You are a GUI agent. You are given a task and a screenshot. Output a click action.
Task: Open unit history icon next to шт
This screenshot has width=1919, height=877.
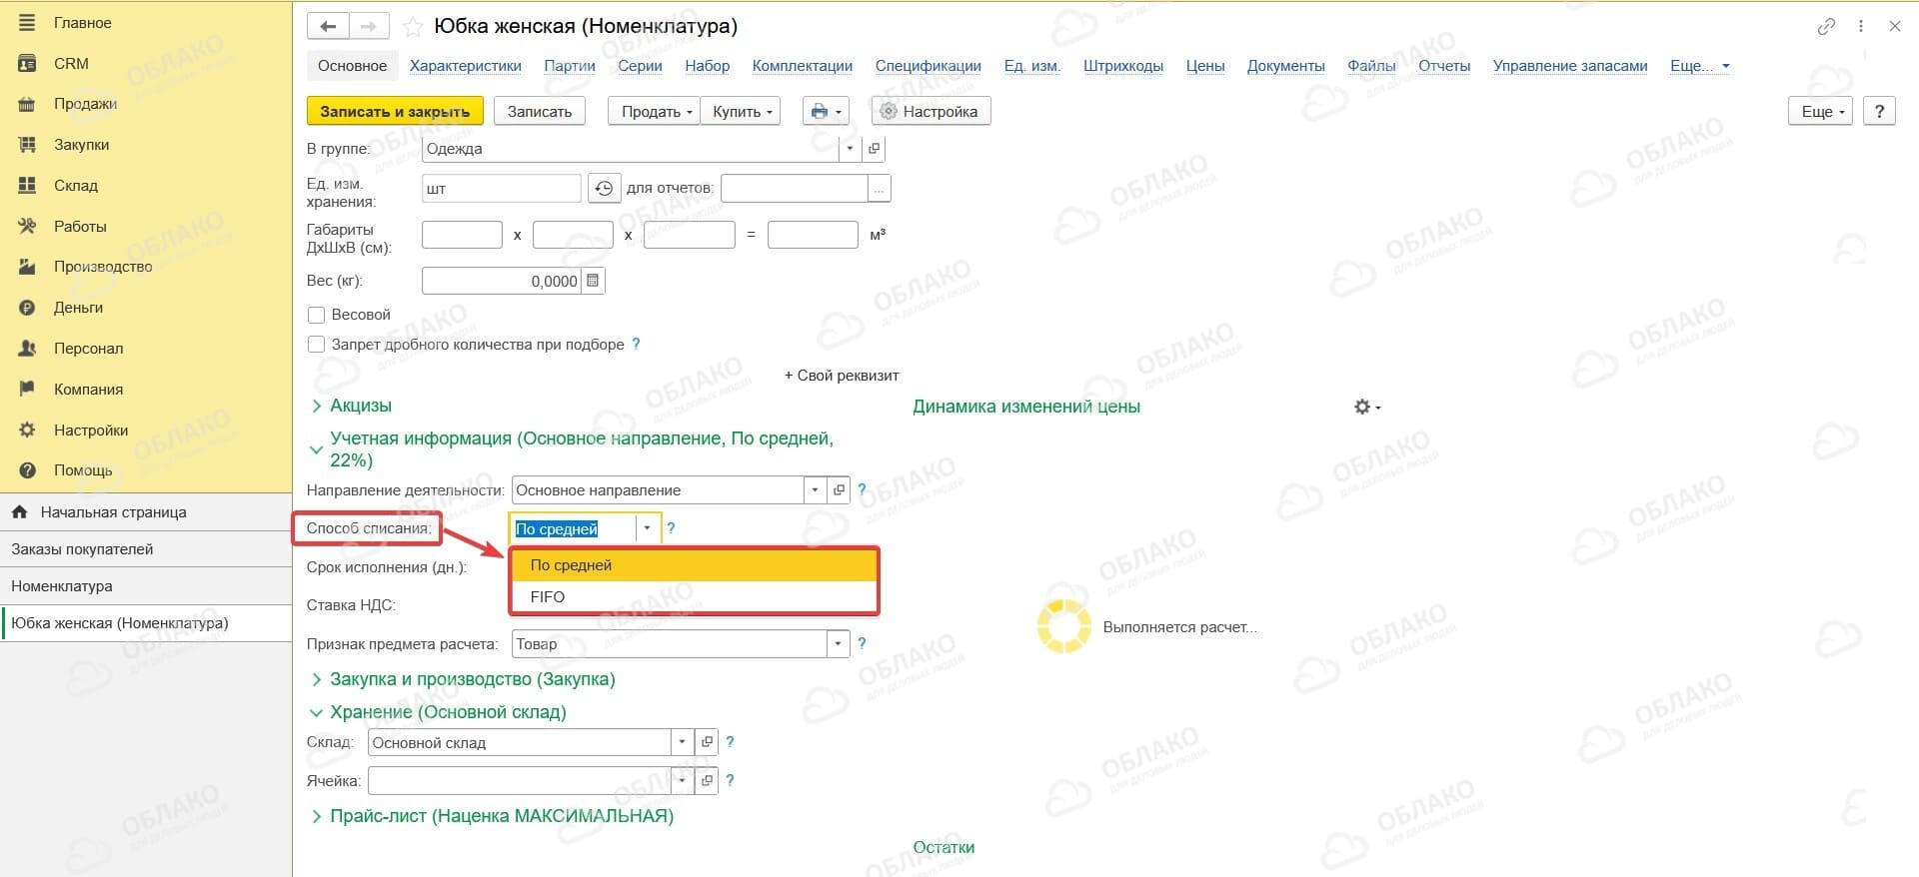click(x=604, y=188)
